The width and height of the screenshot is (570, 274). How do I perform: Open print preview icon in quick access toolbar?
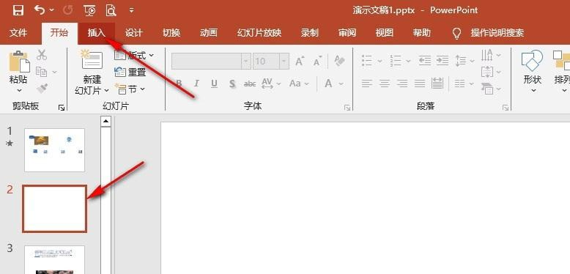click(111, 10)
